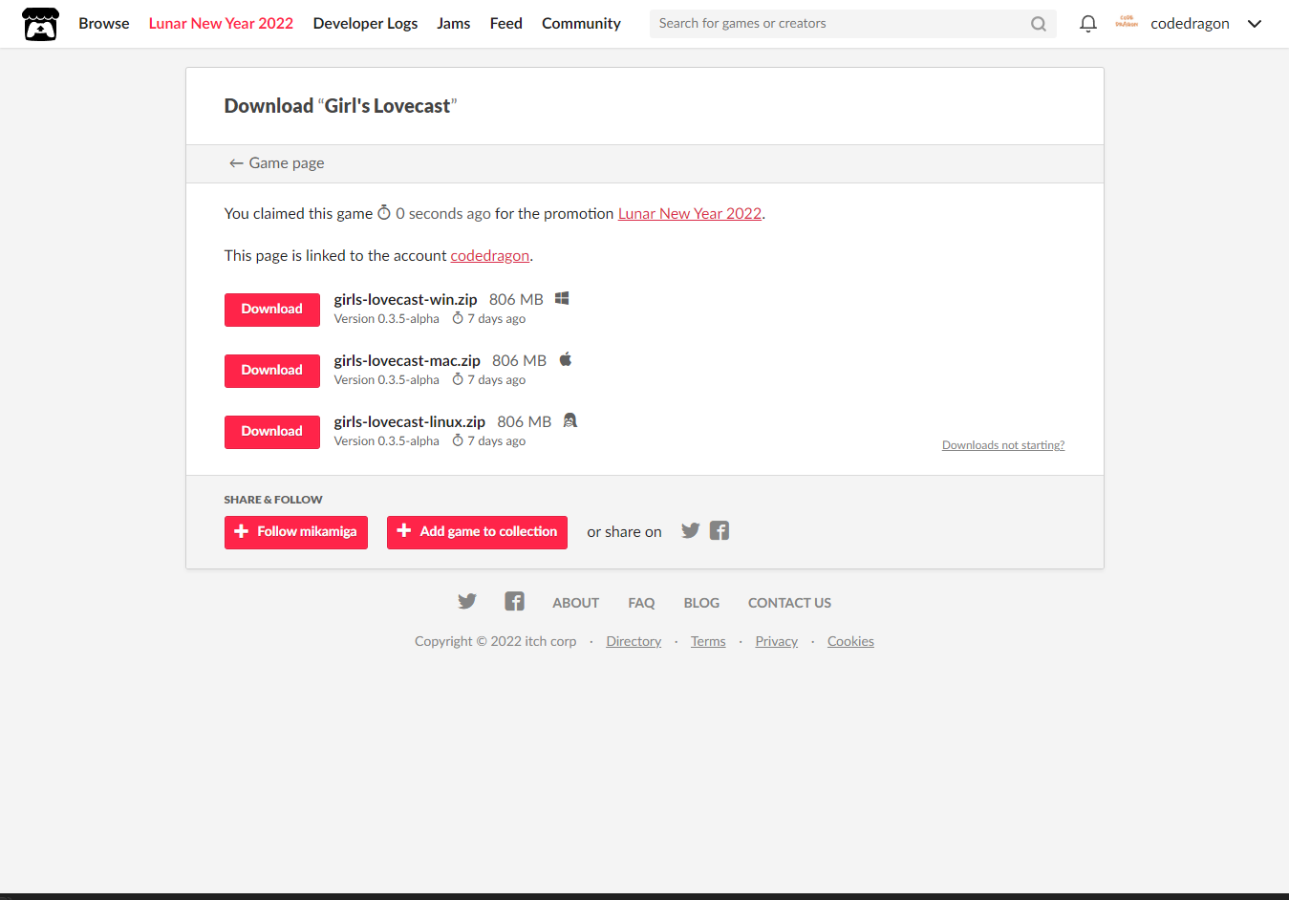Click the search magnifier icon

pyautogui.click(x=1039, y=24)
